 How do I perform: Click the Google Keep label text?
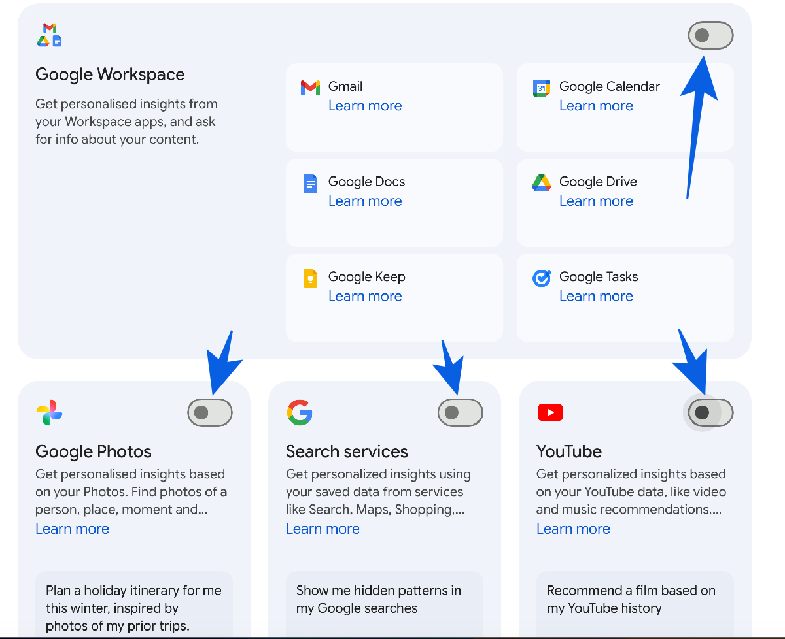[366, 276]
